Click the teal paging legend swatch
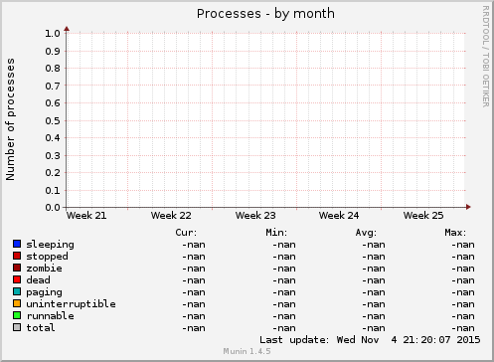The height and width of the screenshot is (362, 494). click(x=17, y=291)
